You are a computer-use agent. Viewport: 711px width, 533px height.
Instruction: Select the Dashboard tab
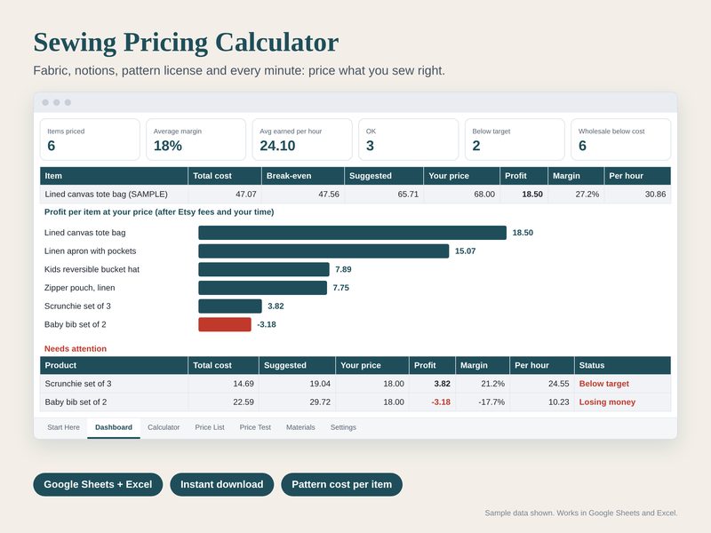coord(114,427)
